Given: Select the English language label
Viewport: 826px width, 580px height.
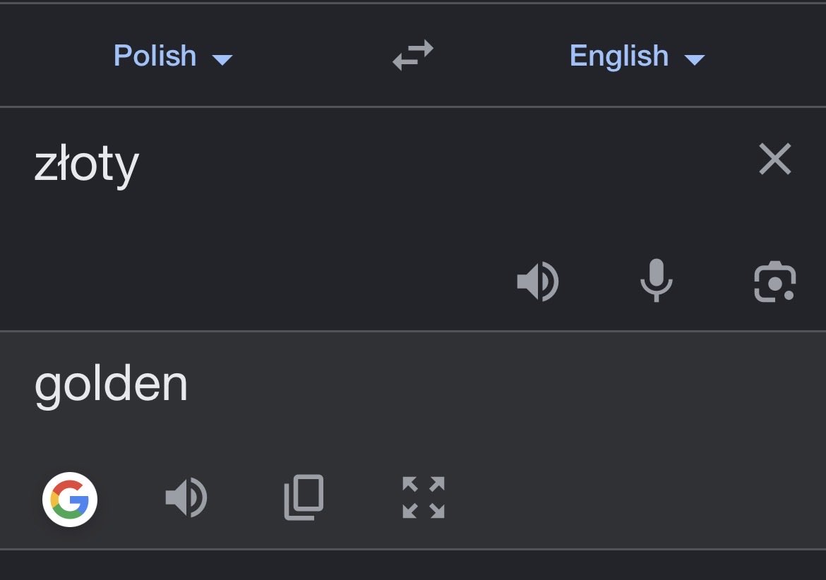Looking at the screenshot, I should [619, 55].
